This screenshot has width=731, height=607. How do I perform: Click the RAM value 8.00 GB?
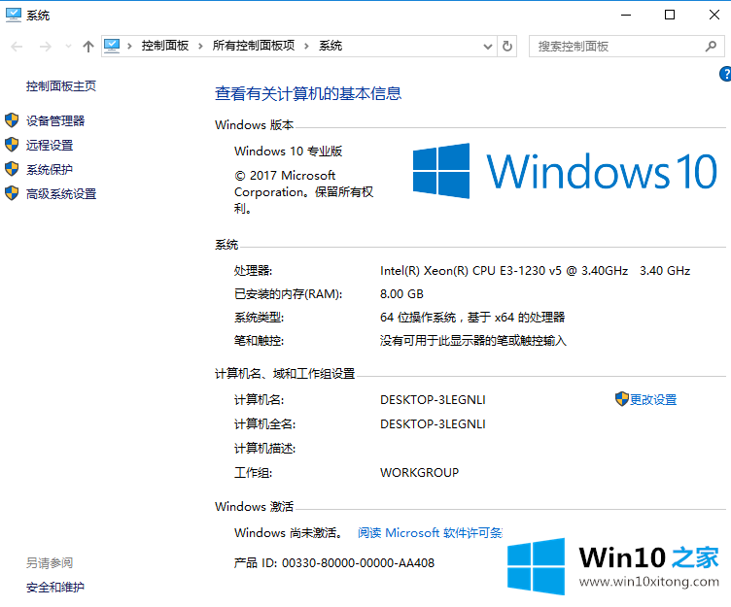pos(401,294)
